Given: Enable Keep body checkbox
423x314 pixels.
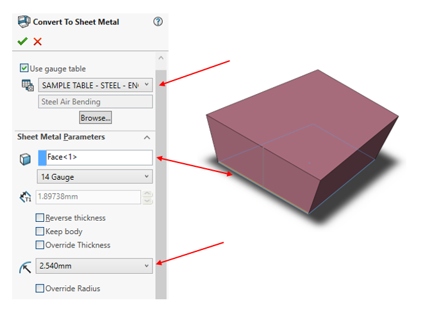Looking at the screenshot, I should tap(40, 232).
